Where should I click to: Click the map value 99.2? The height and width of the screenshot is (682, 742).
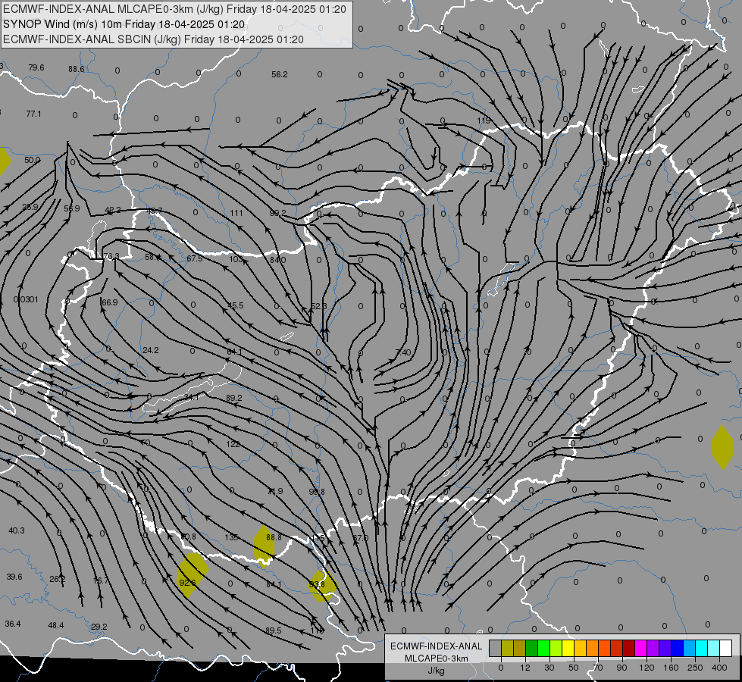[x=278, y=213]
